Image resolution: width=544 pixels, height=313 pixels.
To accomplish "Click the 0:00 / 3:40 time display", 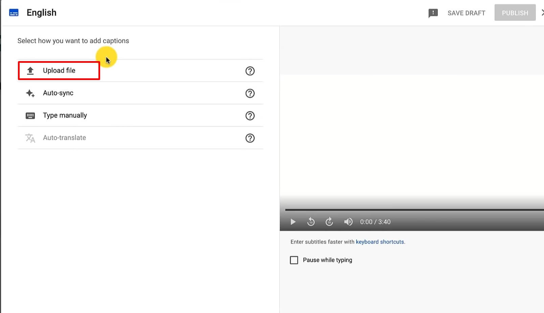I will click(x=375, y=222).
